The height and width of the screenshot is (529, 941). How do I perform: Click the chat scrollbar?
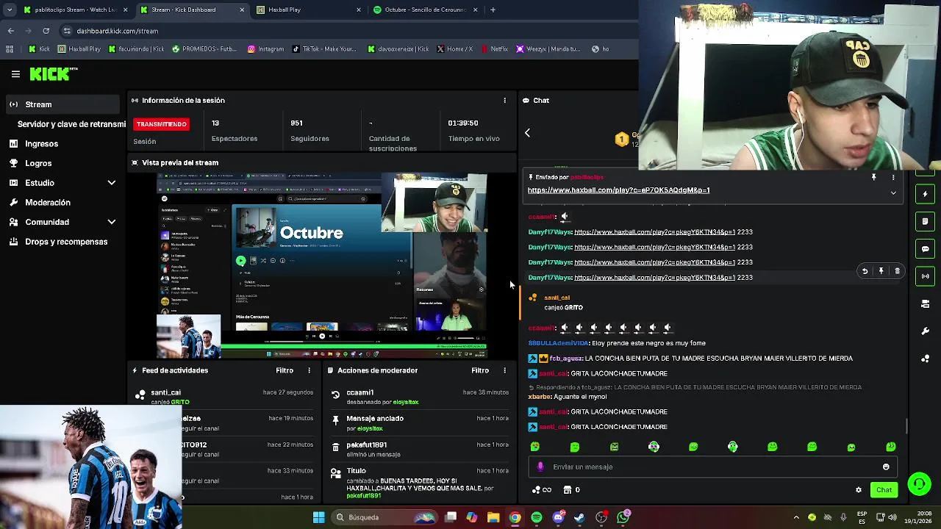click(x=906, y=426)
